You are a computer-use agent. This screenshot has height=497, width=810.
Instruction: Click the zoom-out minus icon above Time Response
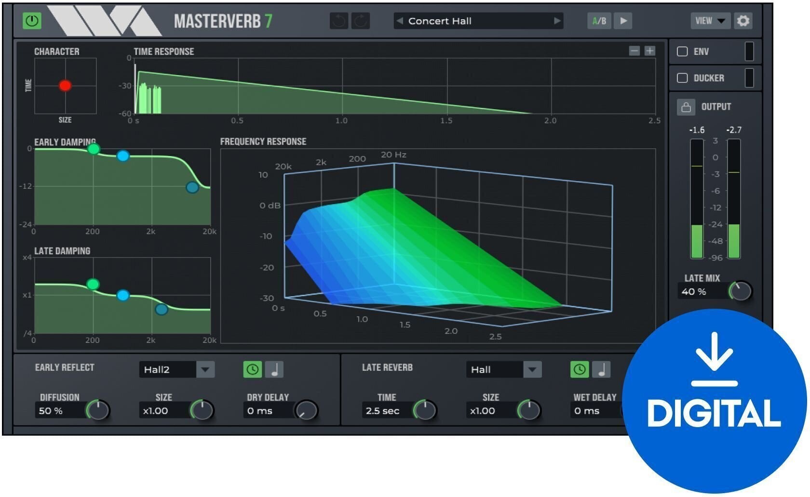pyautogui.click(x=634, y=50)
